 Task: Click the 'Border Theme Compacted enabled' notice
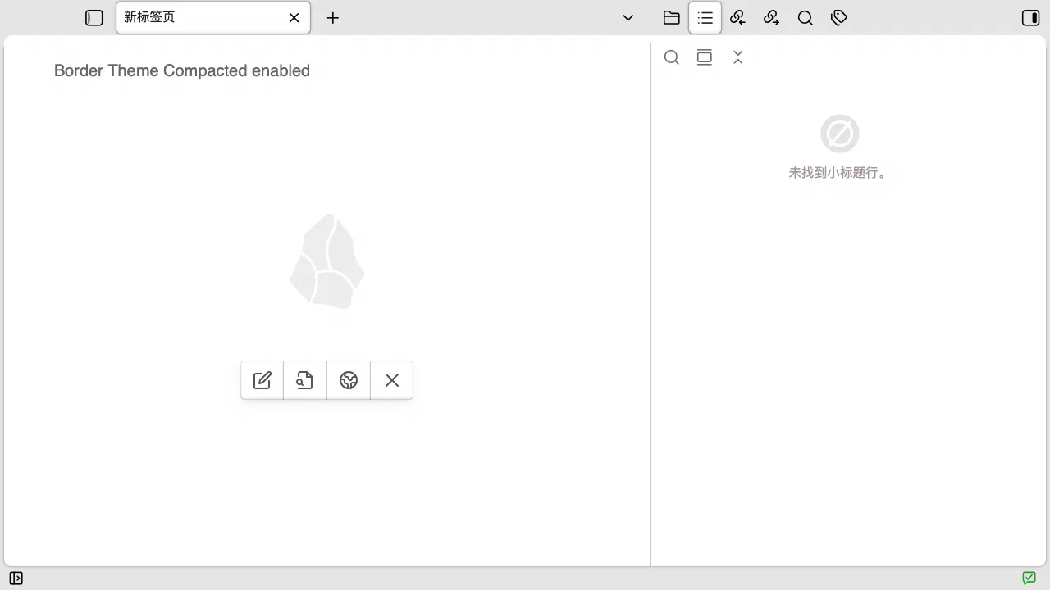(x=182, y=70)
